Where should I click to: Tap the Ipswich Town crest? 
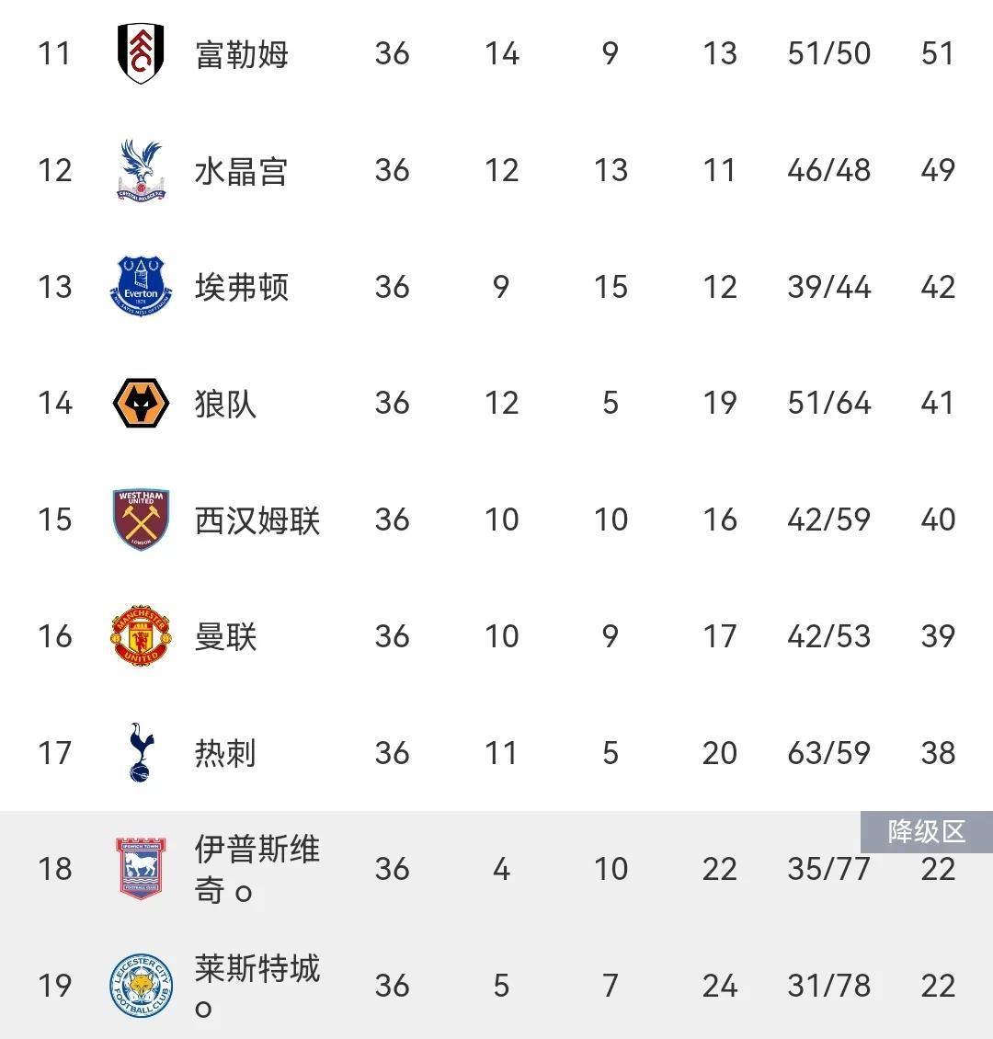pos(141,869)
